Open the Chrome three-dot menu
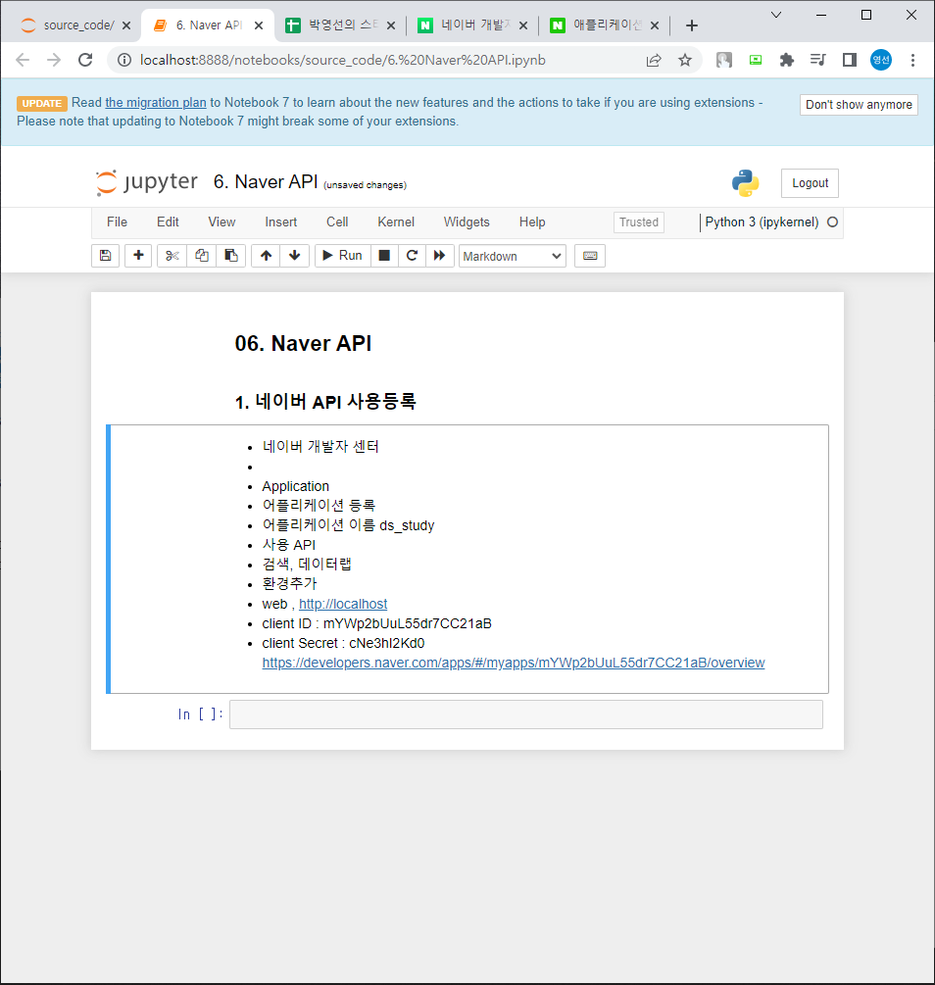 coord(913,61)
